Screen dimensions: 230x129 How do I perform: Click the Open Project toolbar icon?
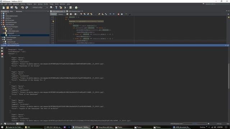(12, 8)
